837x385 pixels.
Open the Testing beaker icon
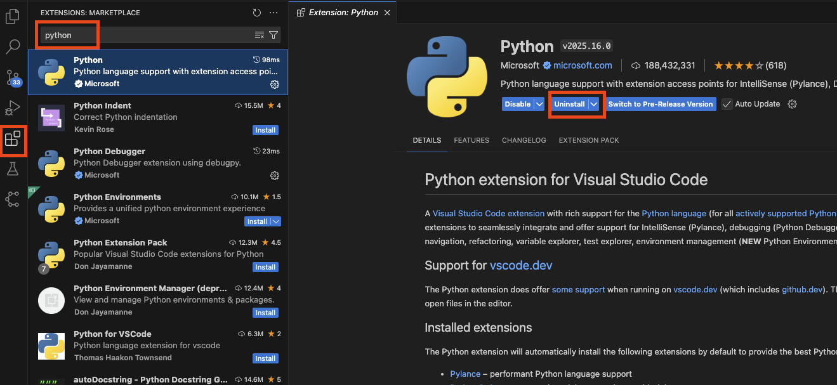tap(13, 169)
